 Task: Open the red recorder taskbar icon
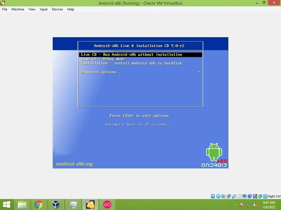tap(107, 205)
